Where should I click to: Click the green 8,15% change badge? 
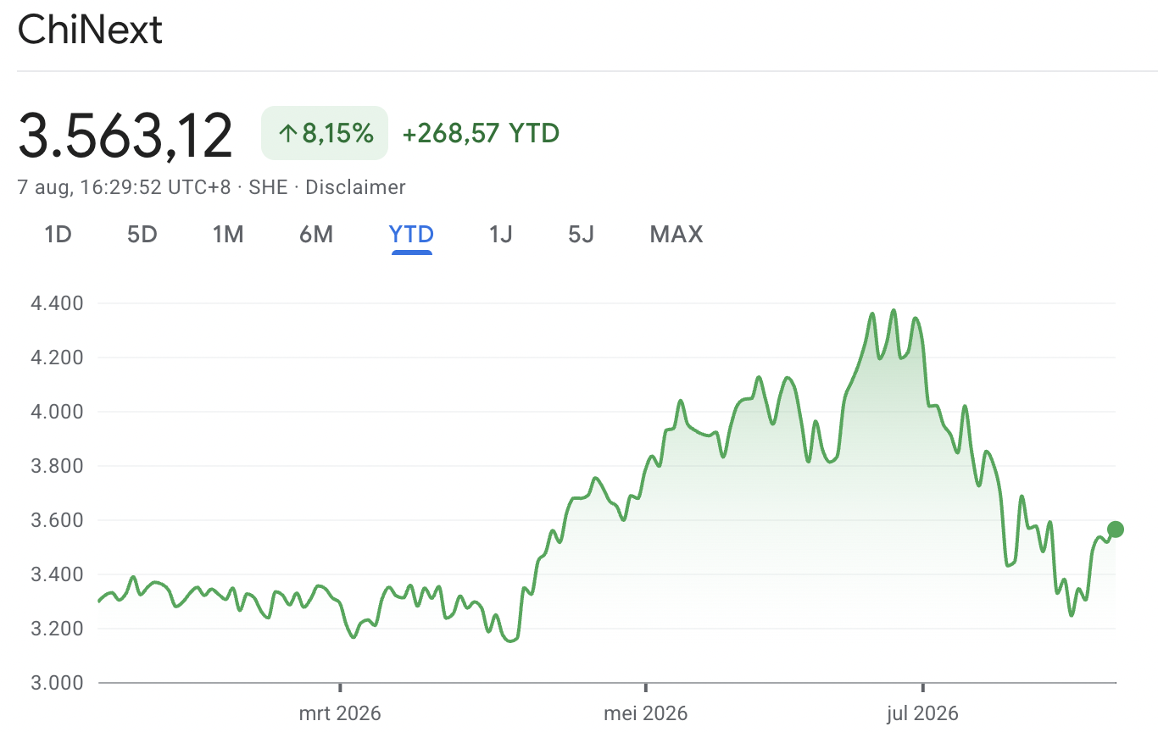(325, 133)
